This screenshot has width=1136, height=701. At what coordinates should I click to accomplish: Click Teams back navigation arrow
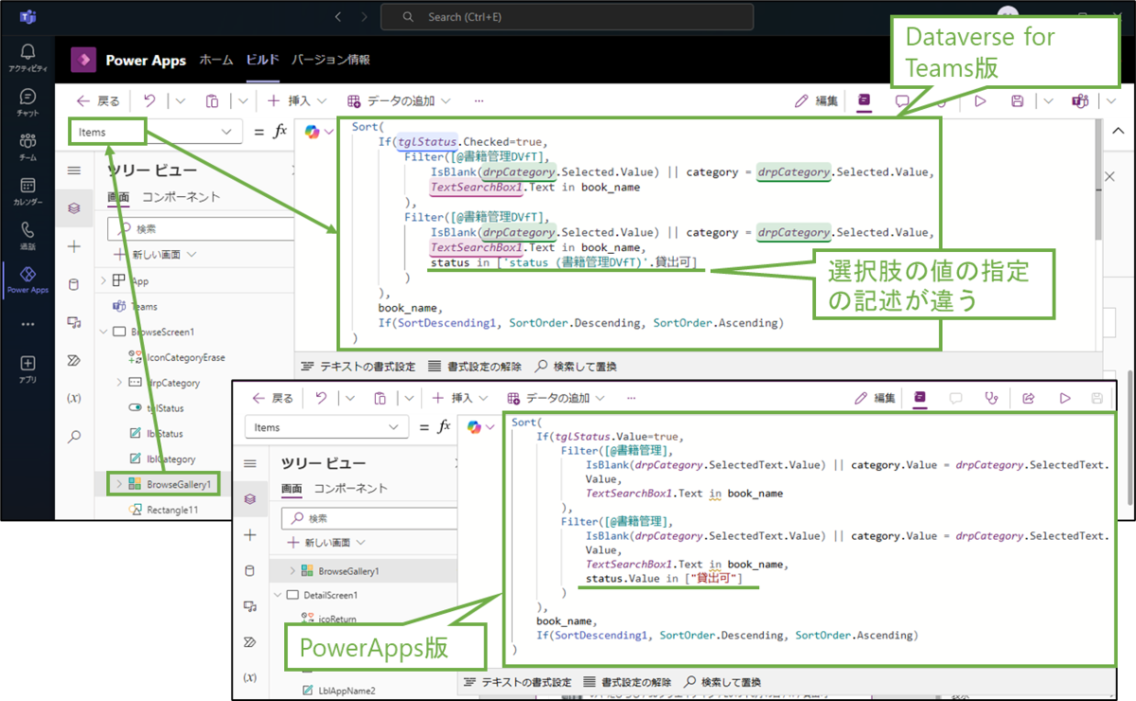(337, 17)
